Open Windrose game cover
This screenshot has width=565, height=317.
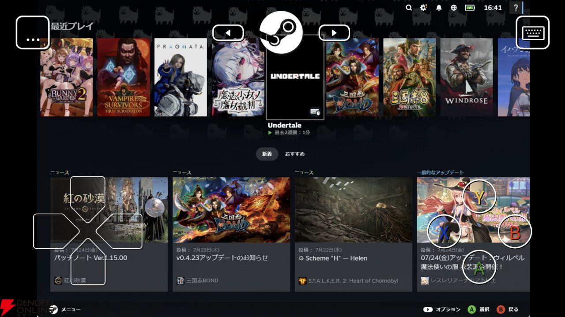467,77
